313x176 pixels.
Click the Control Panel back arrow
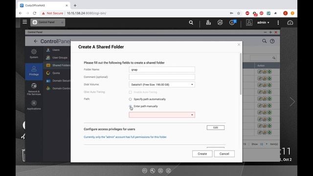coord(36,41)
